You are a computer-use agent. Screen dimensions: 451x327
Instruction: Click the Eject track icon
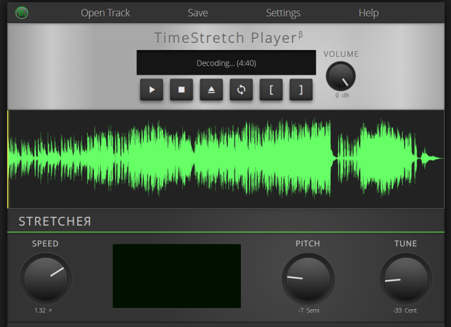(211, 89)
